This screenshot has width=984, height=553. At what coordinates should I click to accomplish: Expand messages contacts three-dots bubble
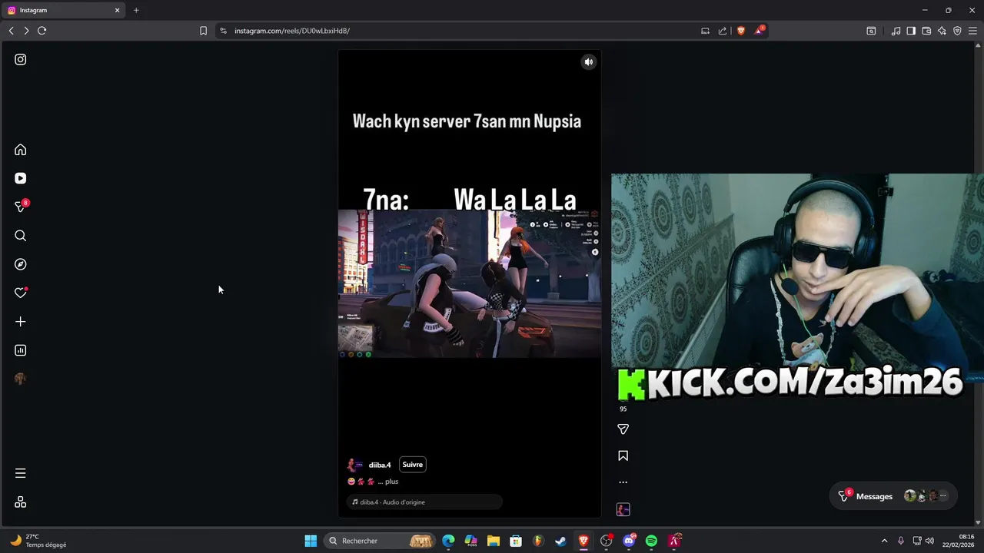click(943, 496)
